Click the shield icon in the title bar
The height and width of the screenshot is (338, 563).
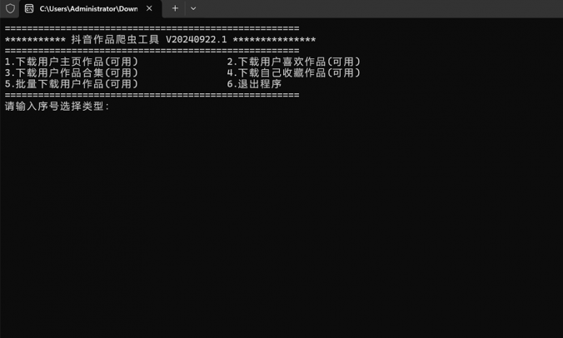pos(10,8)
